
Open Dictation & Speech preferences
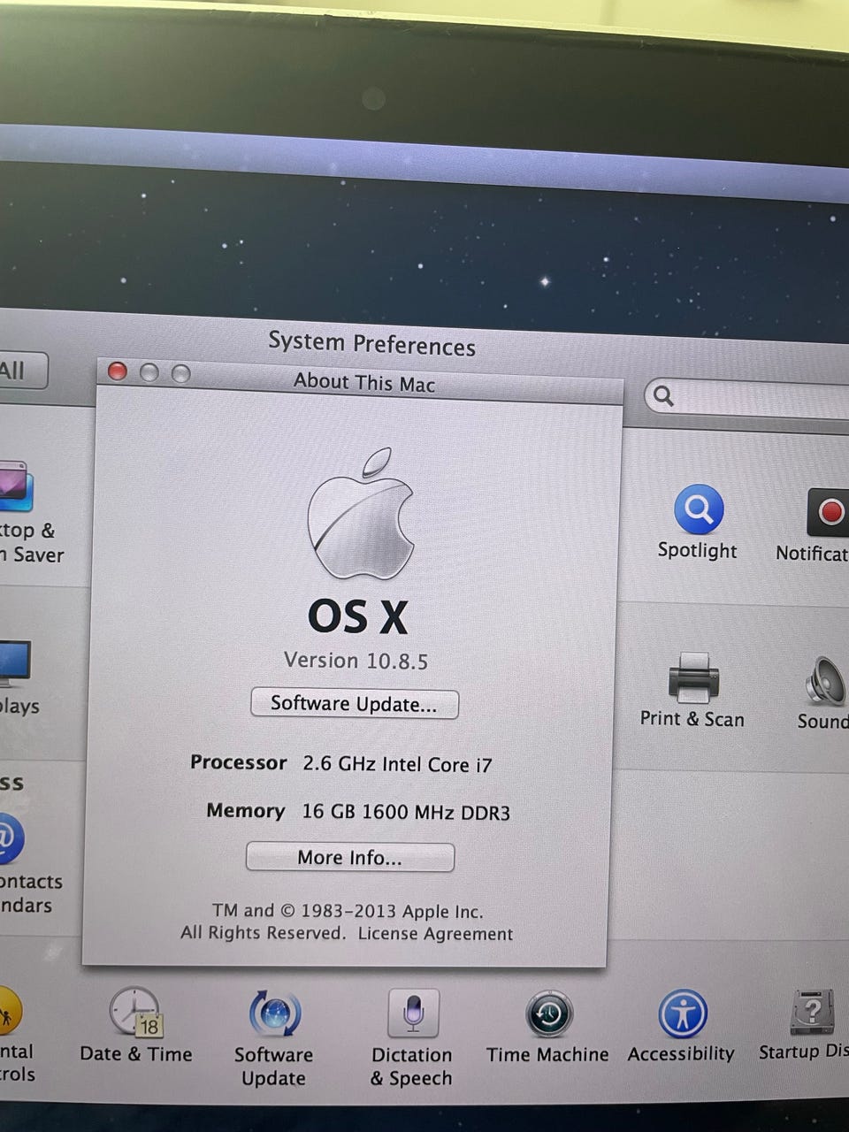(x=412, y=1013)
